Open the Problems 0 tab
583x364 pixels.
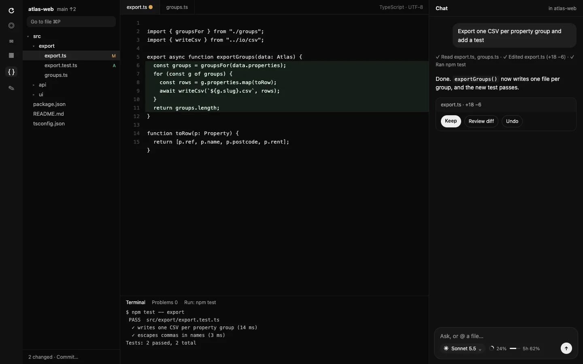(x=165, y=303)
